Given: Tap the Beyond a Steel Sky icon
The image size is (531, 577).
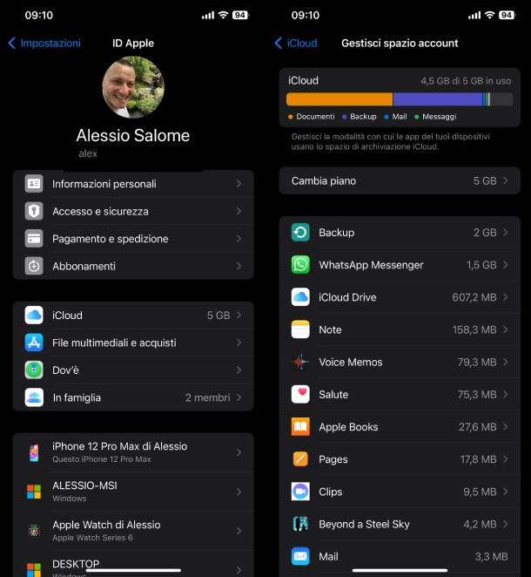Looking at the screenshot, I should (300, 524).
